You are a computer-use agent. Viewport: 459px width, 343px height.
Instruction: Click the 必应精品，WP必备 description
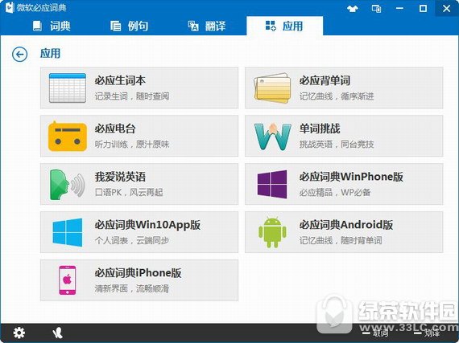tap(335, 192)
